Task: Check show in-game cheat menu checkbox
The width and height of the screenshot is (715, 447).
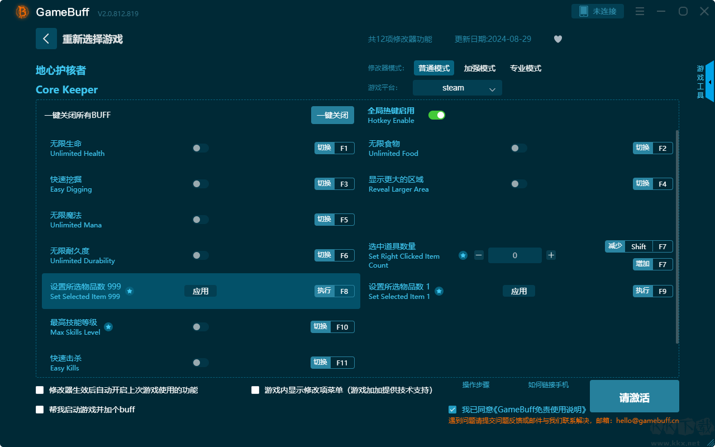Action: click(255, 390)
